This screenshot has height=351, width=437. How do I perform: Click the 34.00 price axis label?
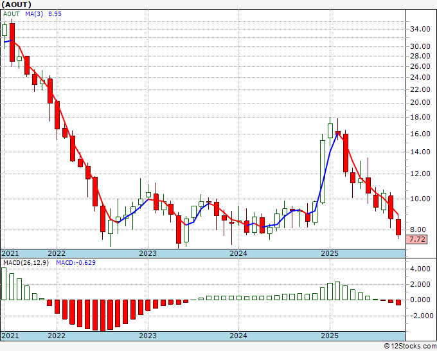(420, 30)
